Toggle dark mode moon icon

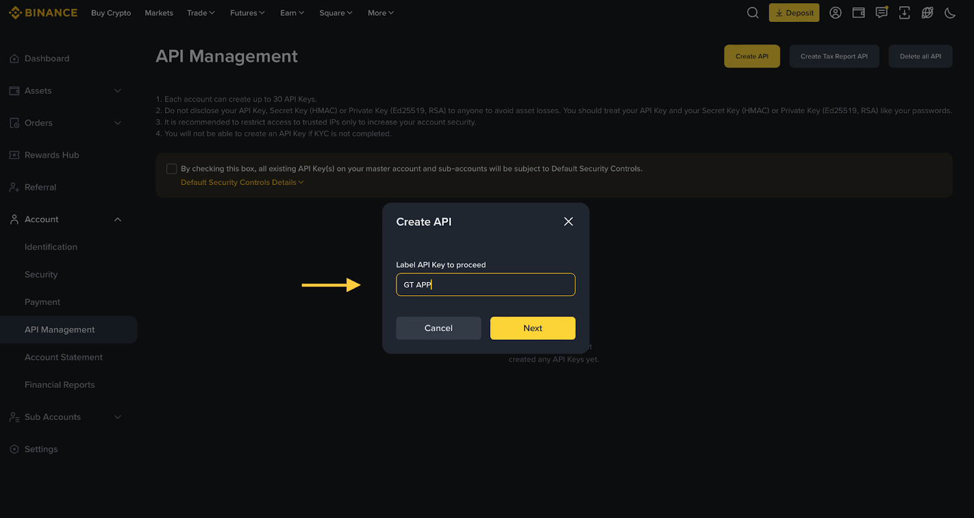coord(950,13)
